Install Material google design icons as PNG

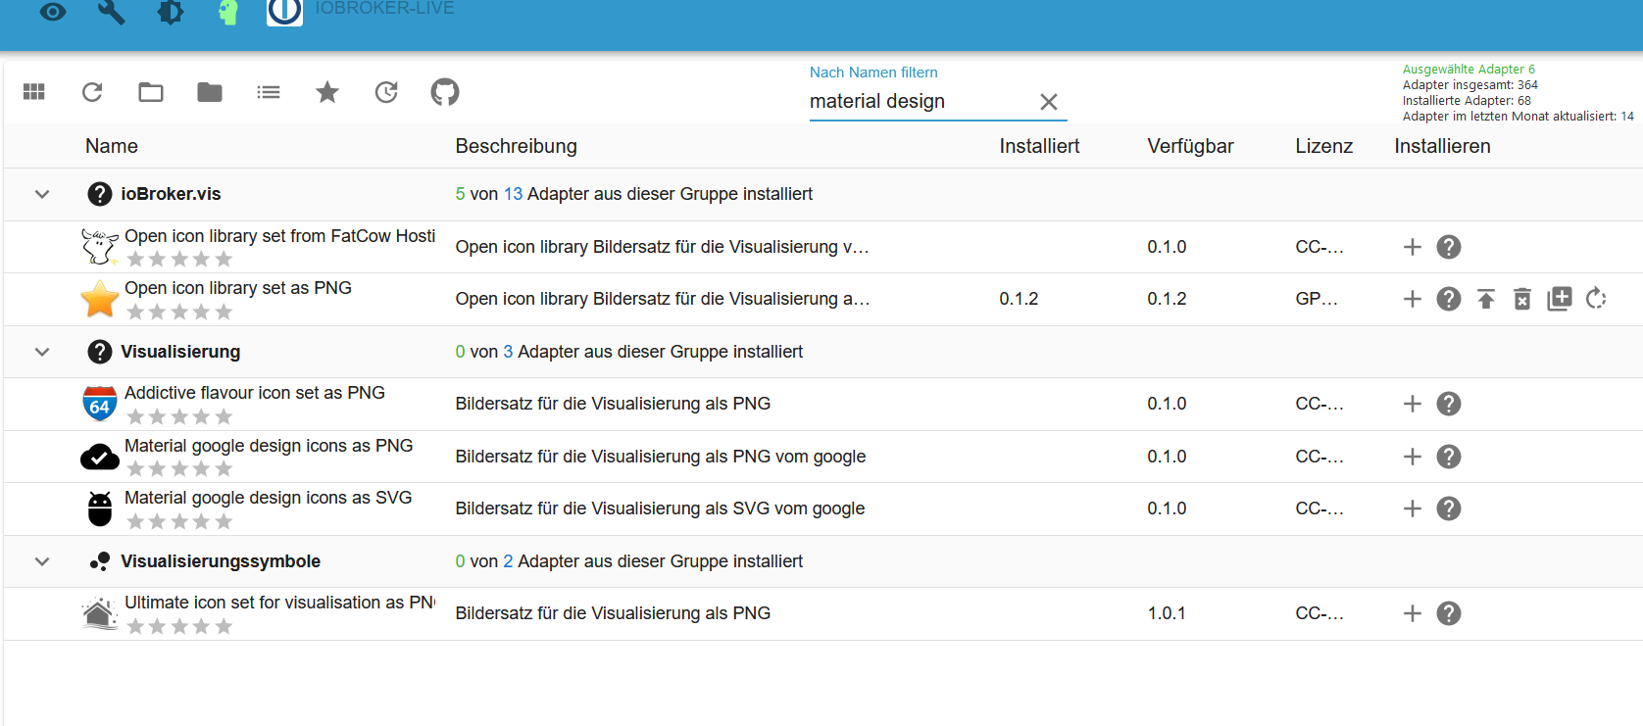(x=1413, y=457)
